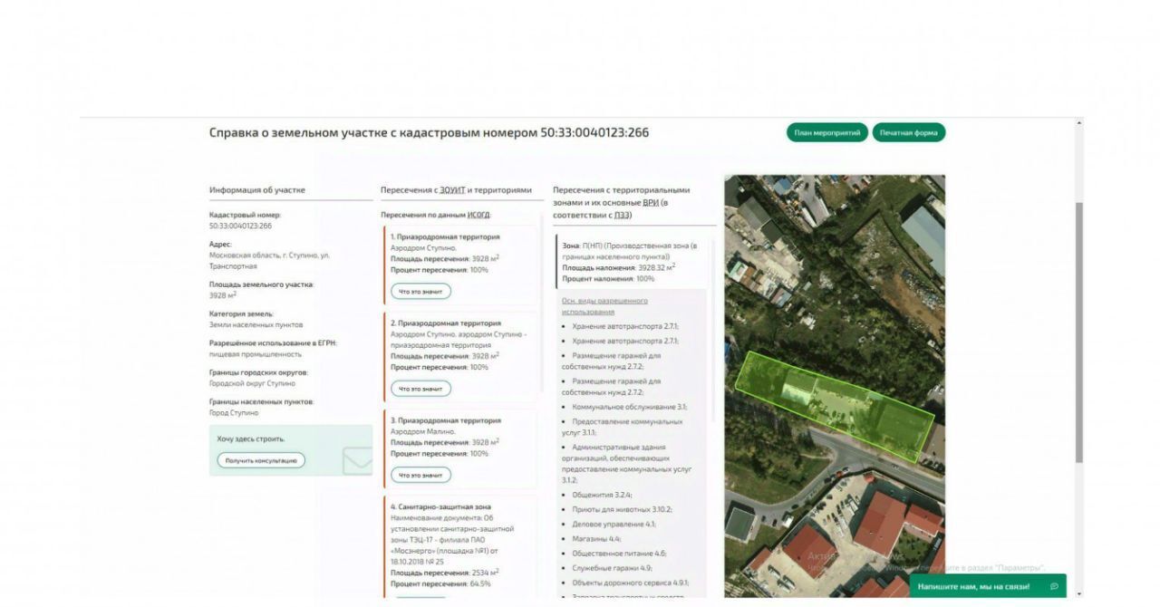The width and height of the screenshot is (1160, 607).
Task: Click 'Магазины 4.4' list item
Action: point(596,538)
